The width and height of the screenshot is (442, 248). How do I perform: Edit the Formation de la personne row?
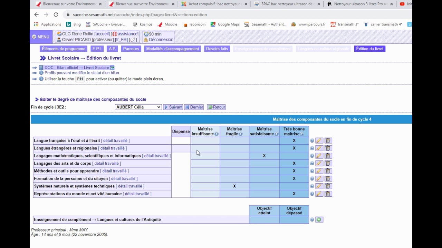(x=319, y=178)
